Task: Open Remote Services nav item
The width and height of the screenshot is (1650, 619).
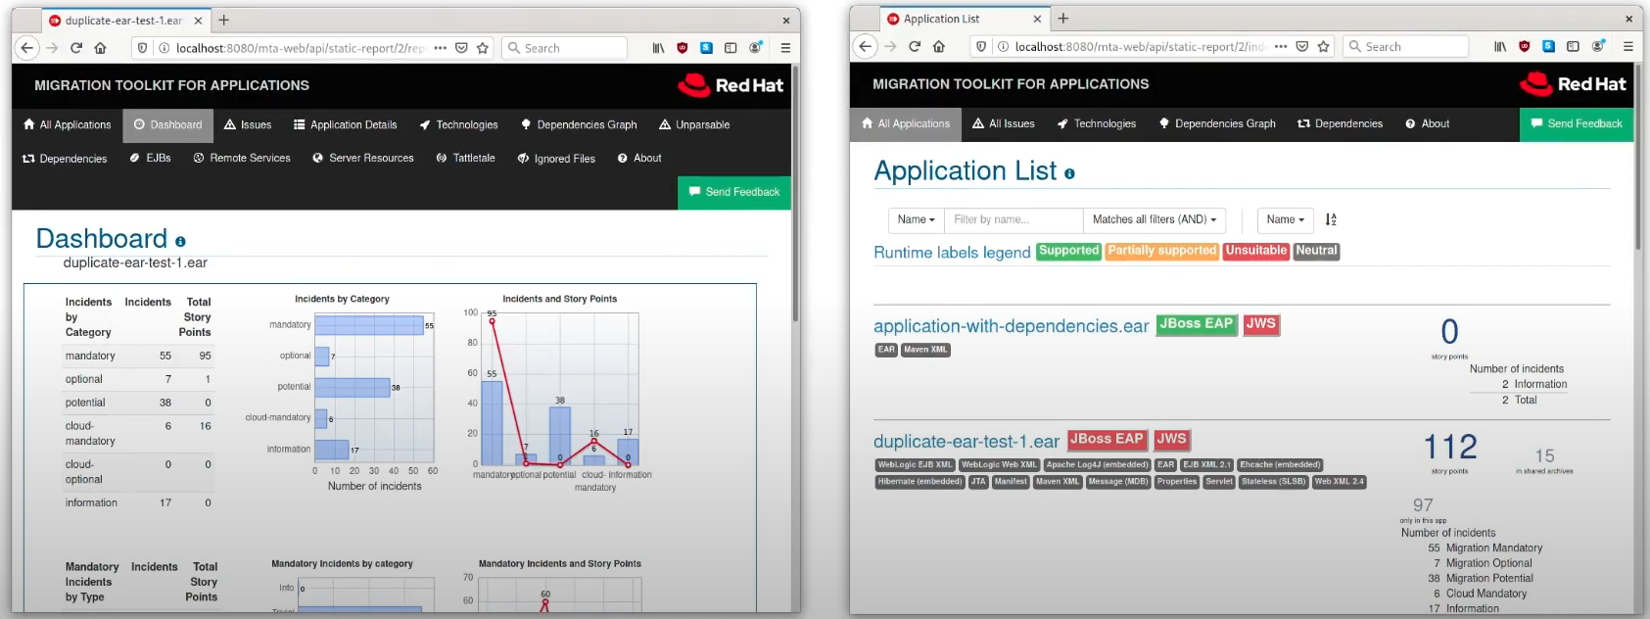Action: click(242, 159)
